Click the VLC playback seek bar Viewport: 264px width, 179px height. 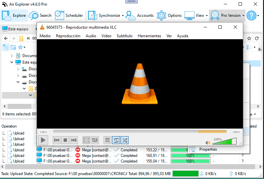pos(140,132)
